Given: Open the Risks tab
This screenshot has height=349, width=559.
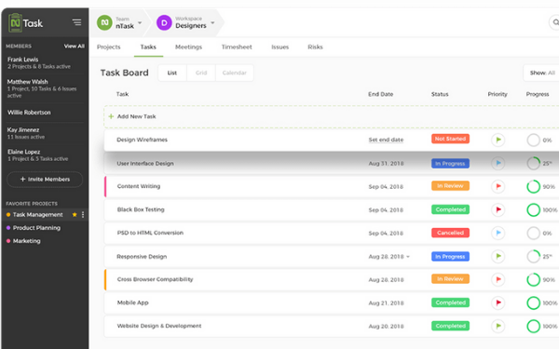Looking at the screenshot, I should pos(315,47).
